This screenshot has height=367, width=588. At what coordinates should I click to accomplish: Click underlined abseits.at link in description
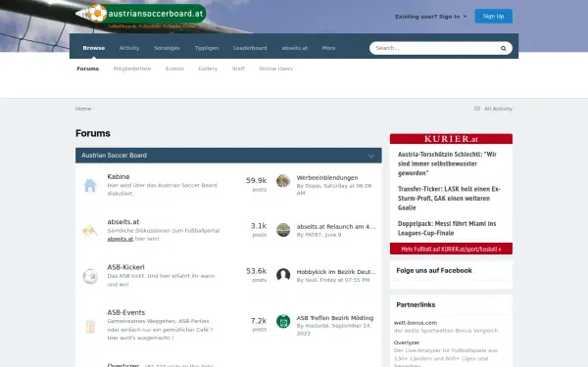point(120,239)
